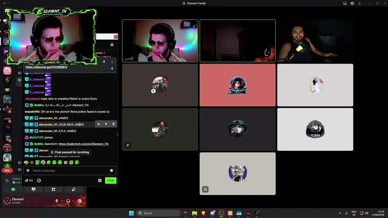Open the chat users list icon

pos(112,45)
